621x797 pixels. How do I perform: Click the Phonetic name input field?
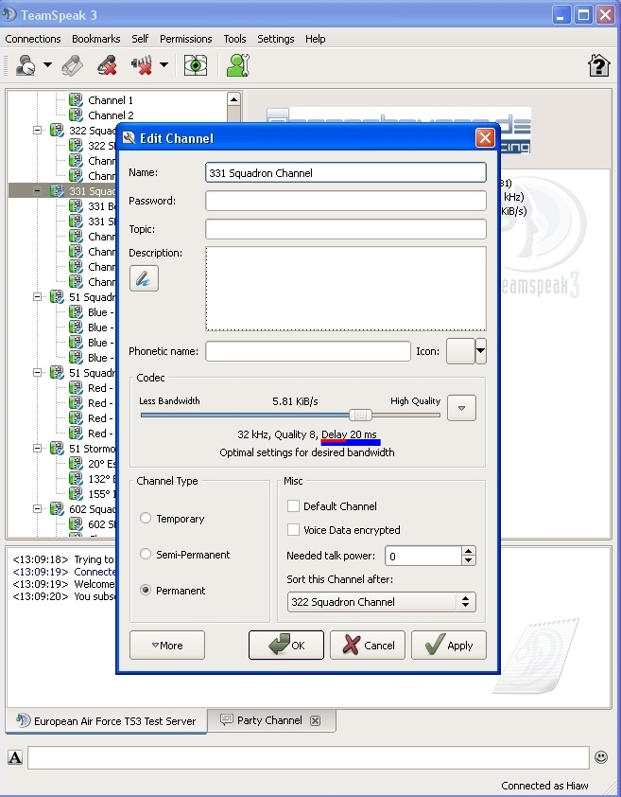click(x=308, y=351)
